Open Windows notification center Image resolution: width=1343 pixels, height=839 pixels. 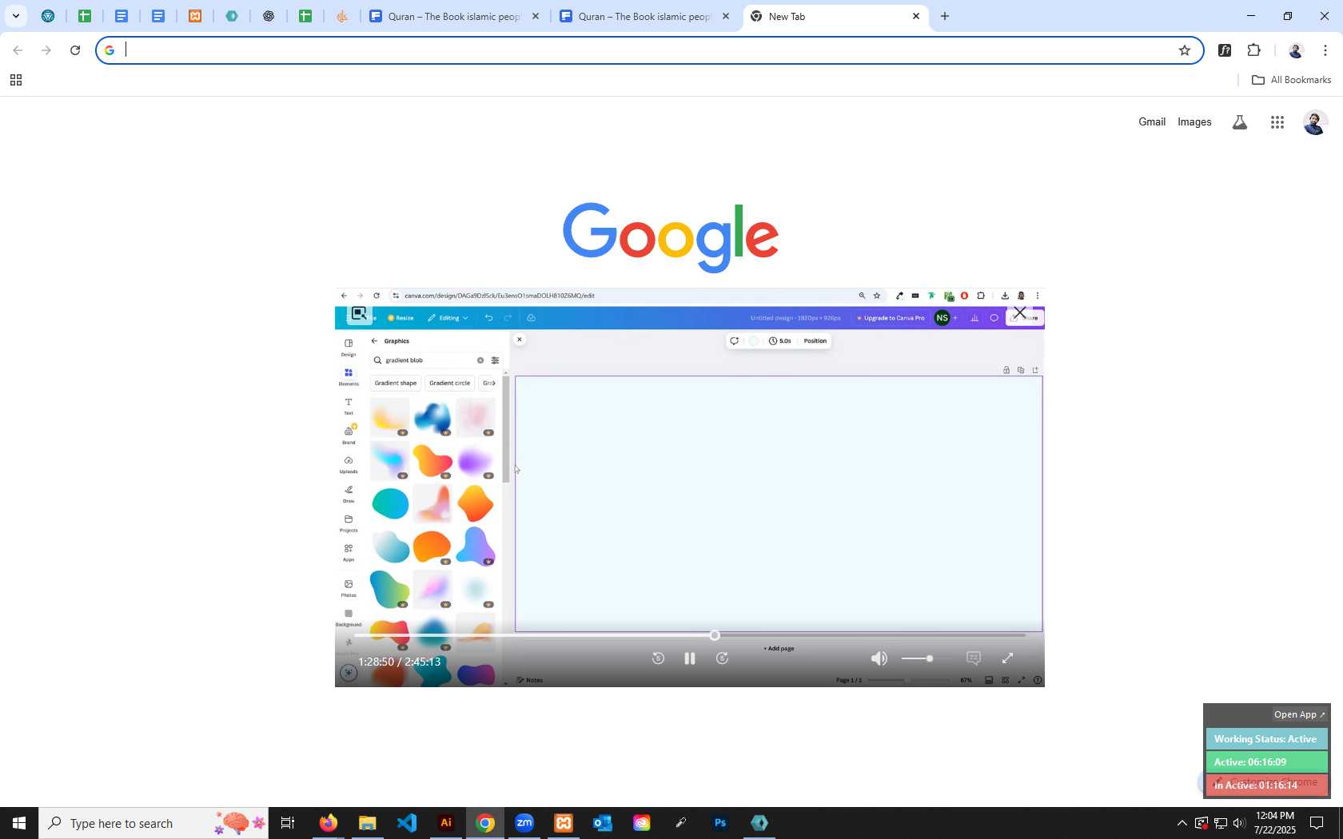pyautogui.click(x=1317, y=823)
